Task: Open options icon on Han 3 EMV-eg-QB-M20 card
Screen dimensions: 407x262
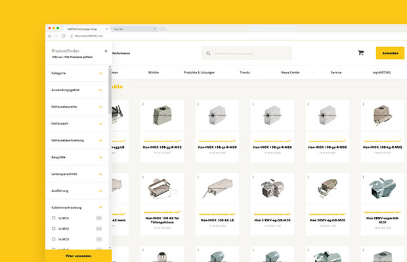Action: coord(253,177)
